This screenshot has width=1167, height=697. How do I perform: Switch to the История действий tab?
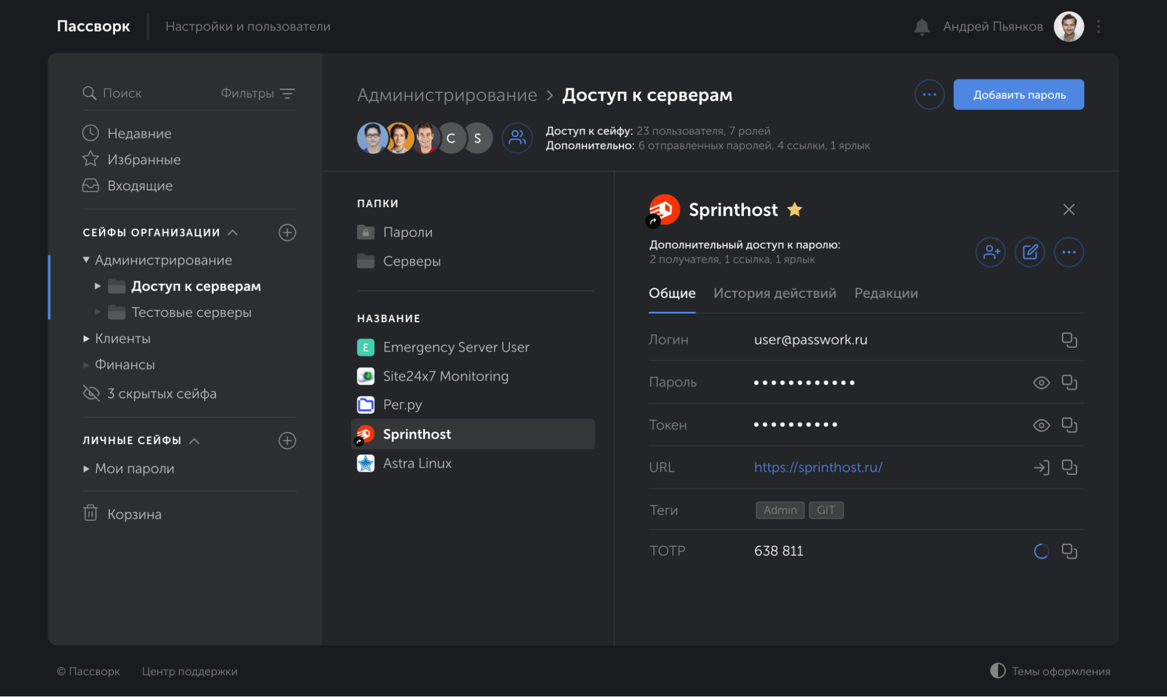tap(774, 293)
